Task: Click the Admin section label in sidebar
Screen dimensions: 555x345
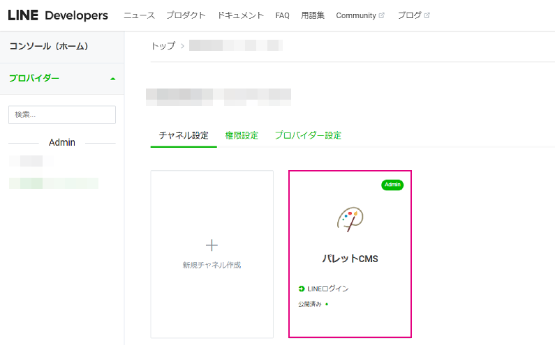Action: (x=62, y=142)
